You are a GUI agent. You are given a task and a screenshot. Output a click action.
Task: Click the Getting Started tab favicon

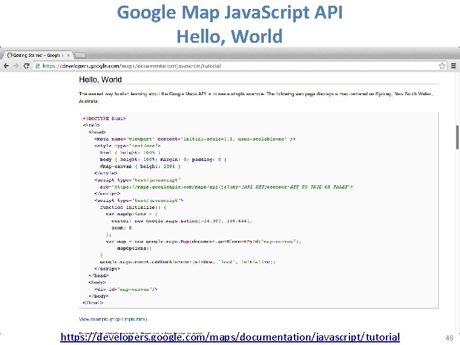pyautogui.click(x=10, y=55)
